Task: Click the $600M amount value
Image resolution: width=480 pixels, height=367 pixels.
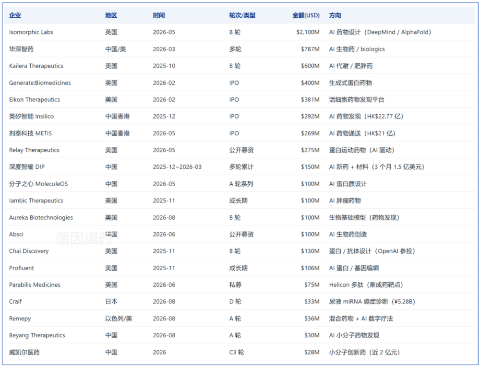Action: click(310, 66)
